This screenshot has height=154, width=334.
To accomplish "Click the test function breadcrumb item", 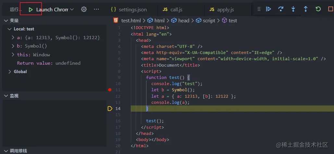I will click(x=229, y=21).
